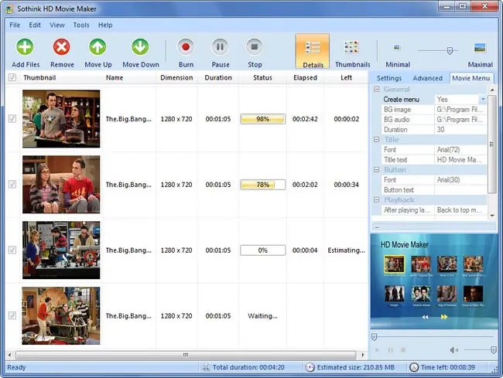Switch to the Advanced tab
Screen dimensions: 503x378
point(428,78)
